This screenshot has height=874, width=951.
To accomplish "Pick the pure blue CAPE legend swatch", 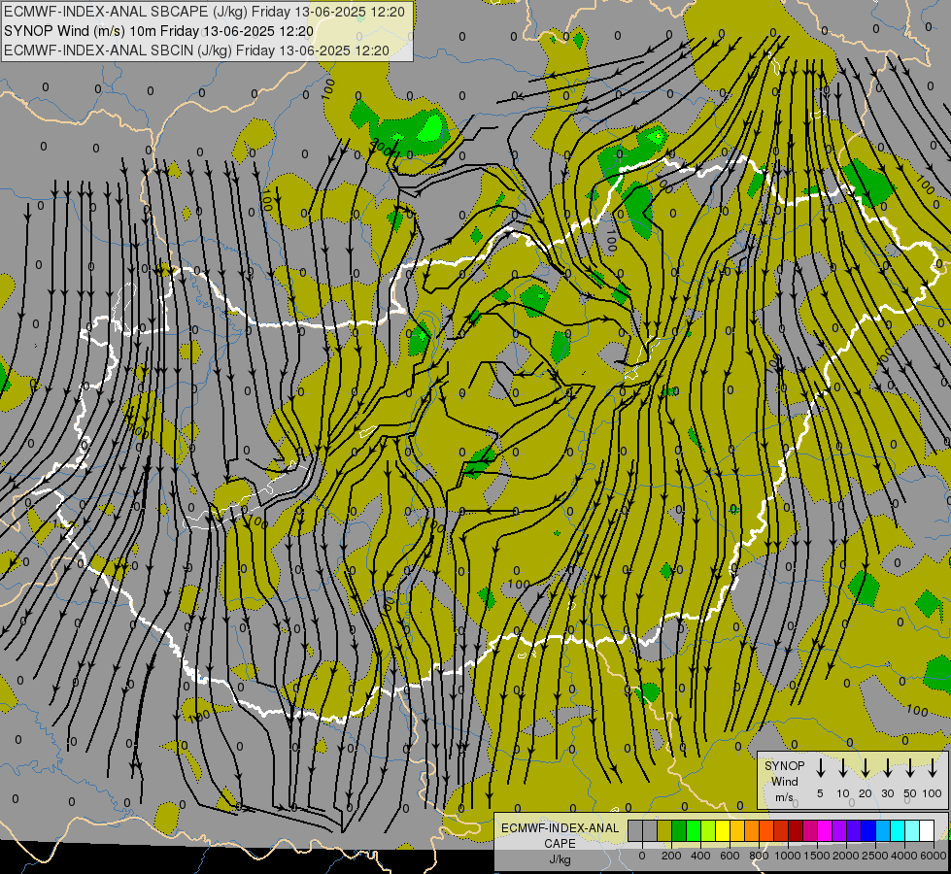I will [867, 830].
